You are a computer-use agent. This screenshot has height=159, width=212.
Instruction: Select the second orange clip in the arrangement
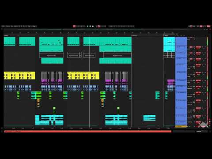point(102,103)
